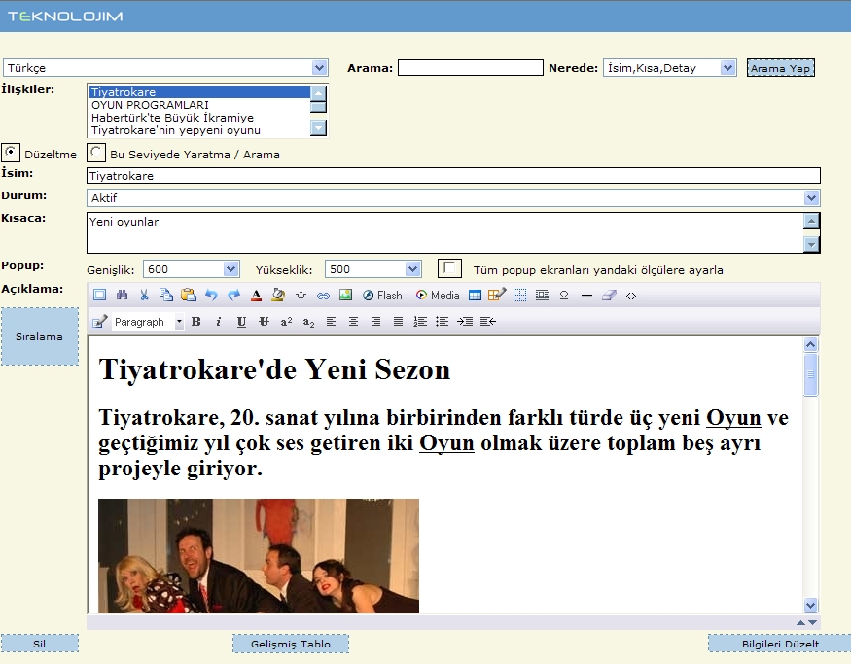Redo the last undone edit
The width and height of the screenshot is (851, 664).
233,296
